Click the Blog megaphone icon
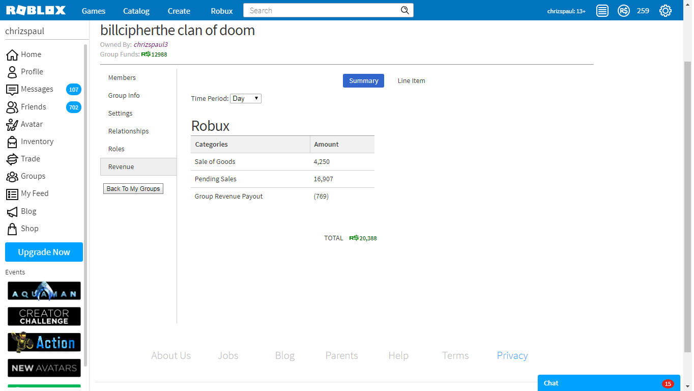Viewport: 694px width, 391px height. 12,211
